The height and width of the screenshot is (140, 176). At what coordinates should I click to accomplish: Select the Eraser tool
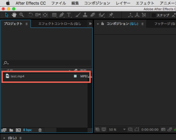(92, 15)
